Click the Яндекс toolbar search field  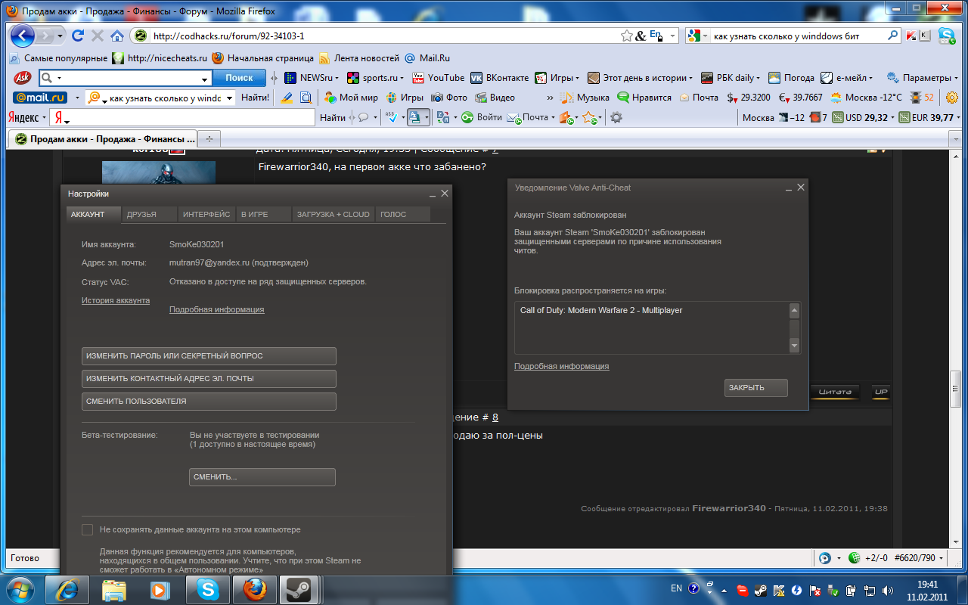pos(182,117)
